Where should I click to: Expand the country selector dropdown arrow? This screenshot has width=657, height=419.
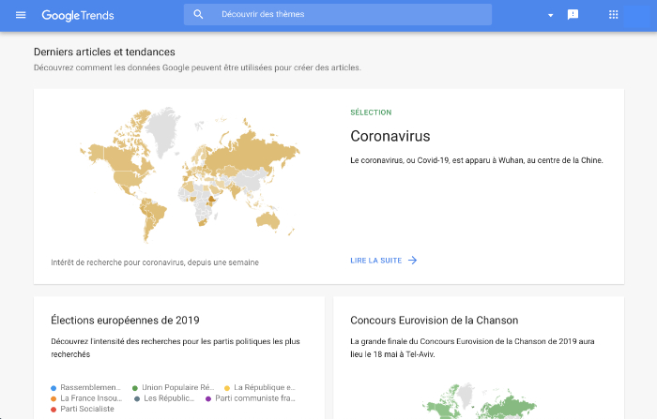coord(550,15)
